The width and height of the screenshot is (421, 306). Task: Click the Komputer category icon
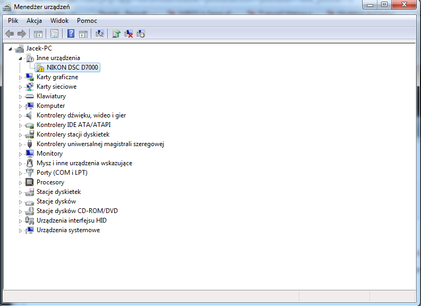(x=30, y=106)
